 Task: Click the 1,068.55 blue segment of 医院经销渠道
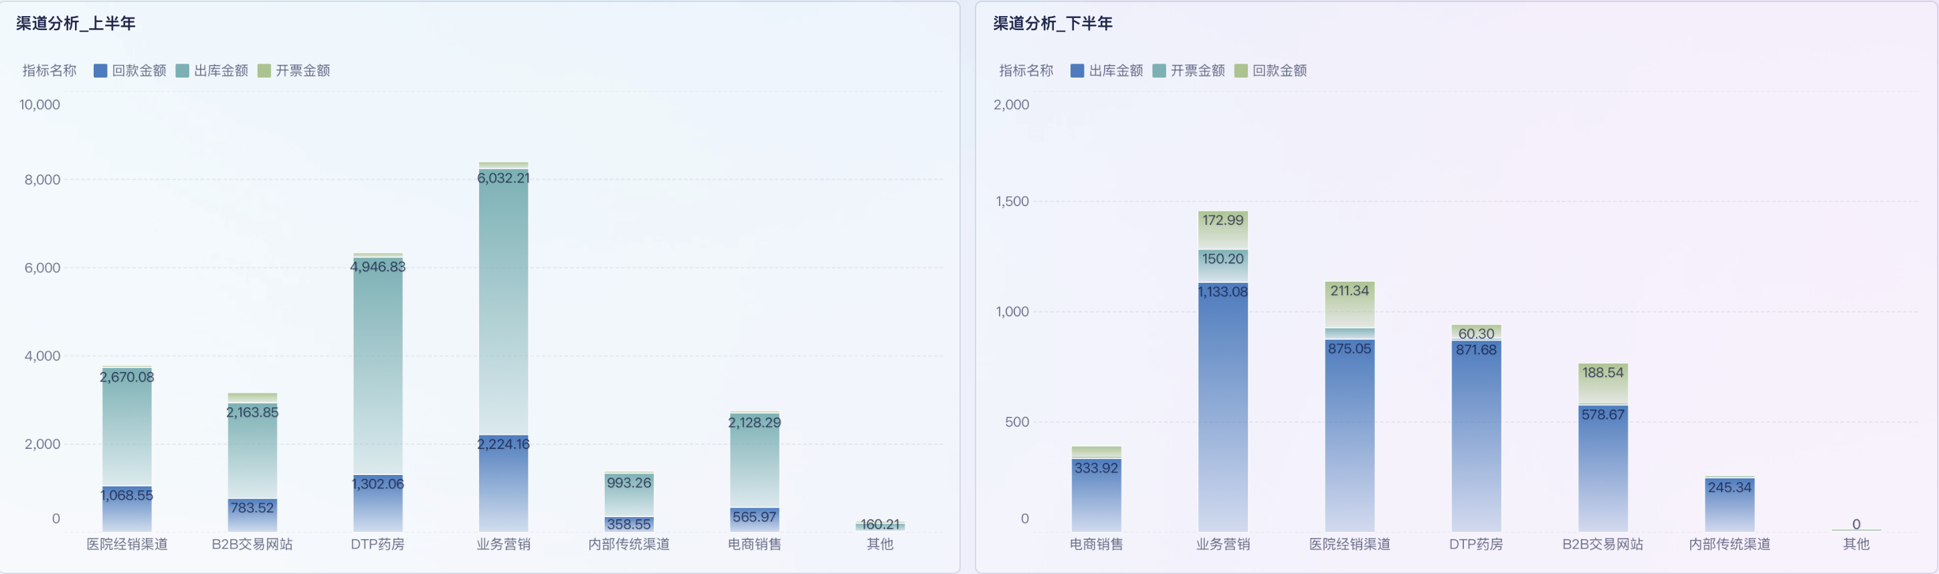point(127,508)
